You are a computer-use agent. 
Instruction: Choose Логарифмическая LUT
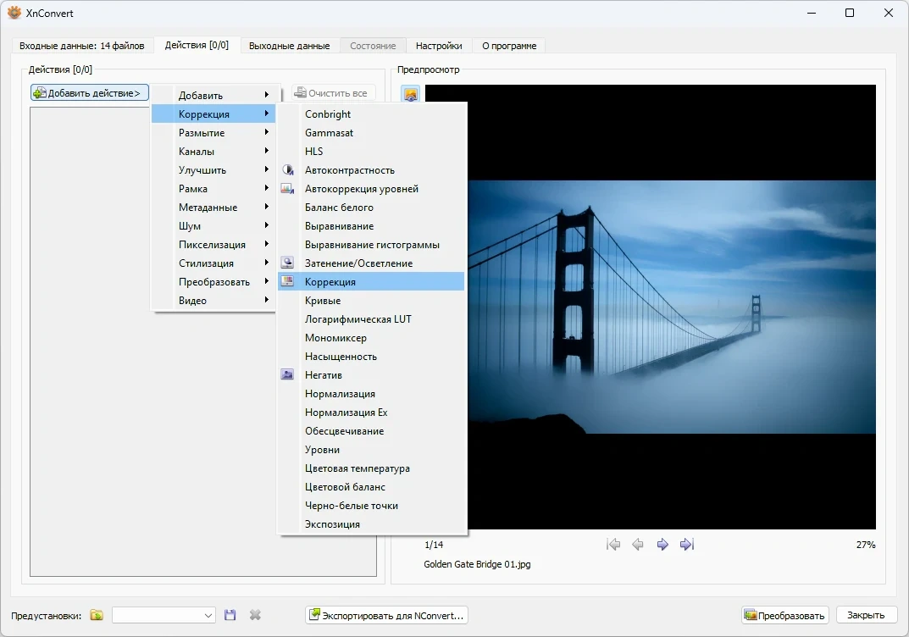pos(371,318)
